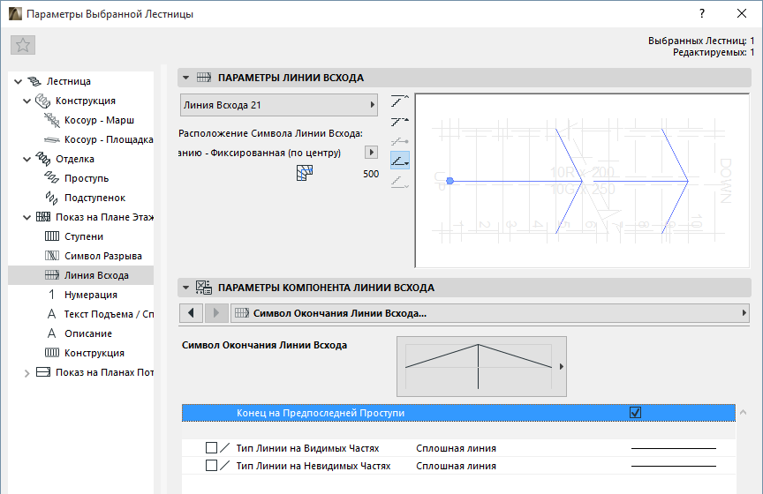
Task: Open symbol position options arrow button
Action: [x=371, y=153]
